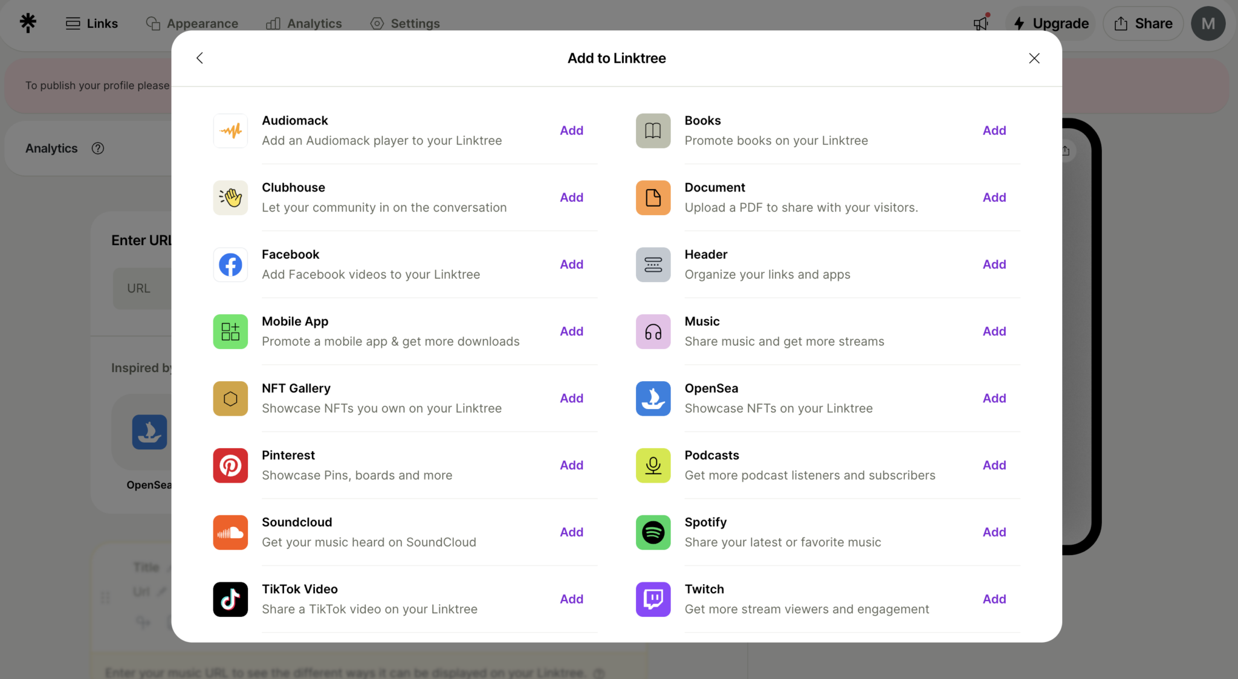
Task: Click the Soundcloud app icon
Action: tap(230, 532)
